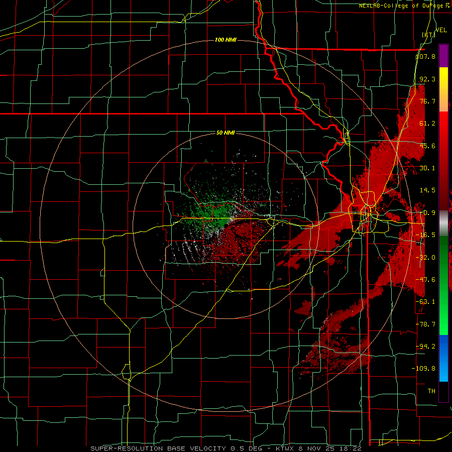Pick the purple segment of the color bar
Viewport: 452px width, 452px height.
click(443, 56)
